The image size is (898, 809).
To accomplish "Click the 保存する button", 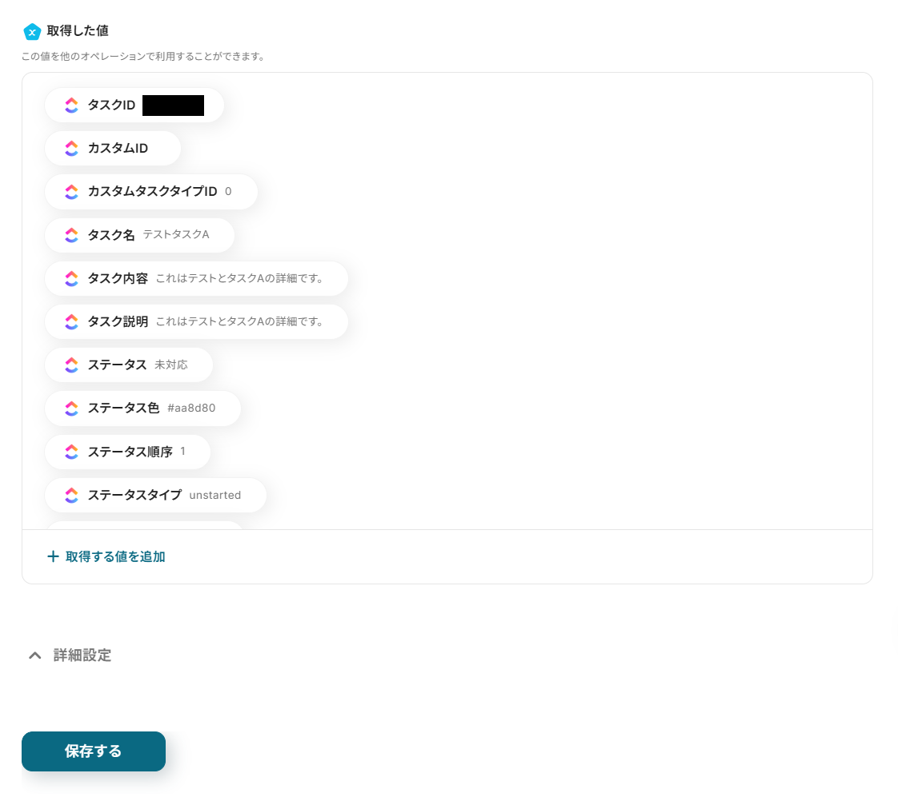I will [94, 751].
